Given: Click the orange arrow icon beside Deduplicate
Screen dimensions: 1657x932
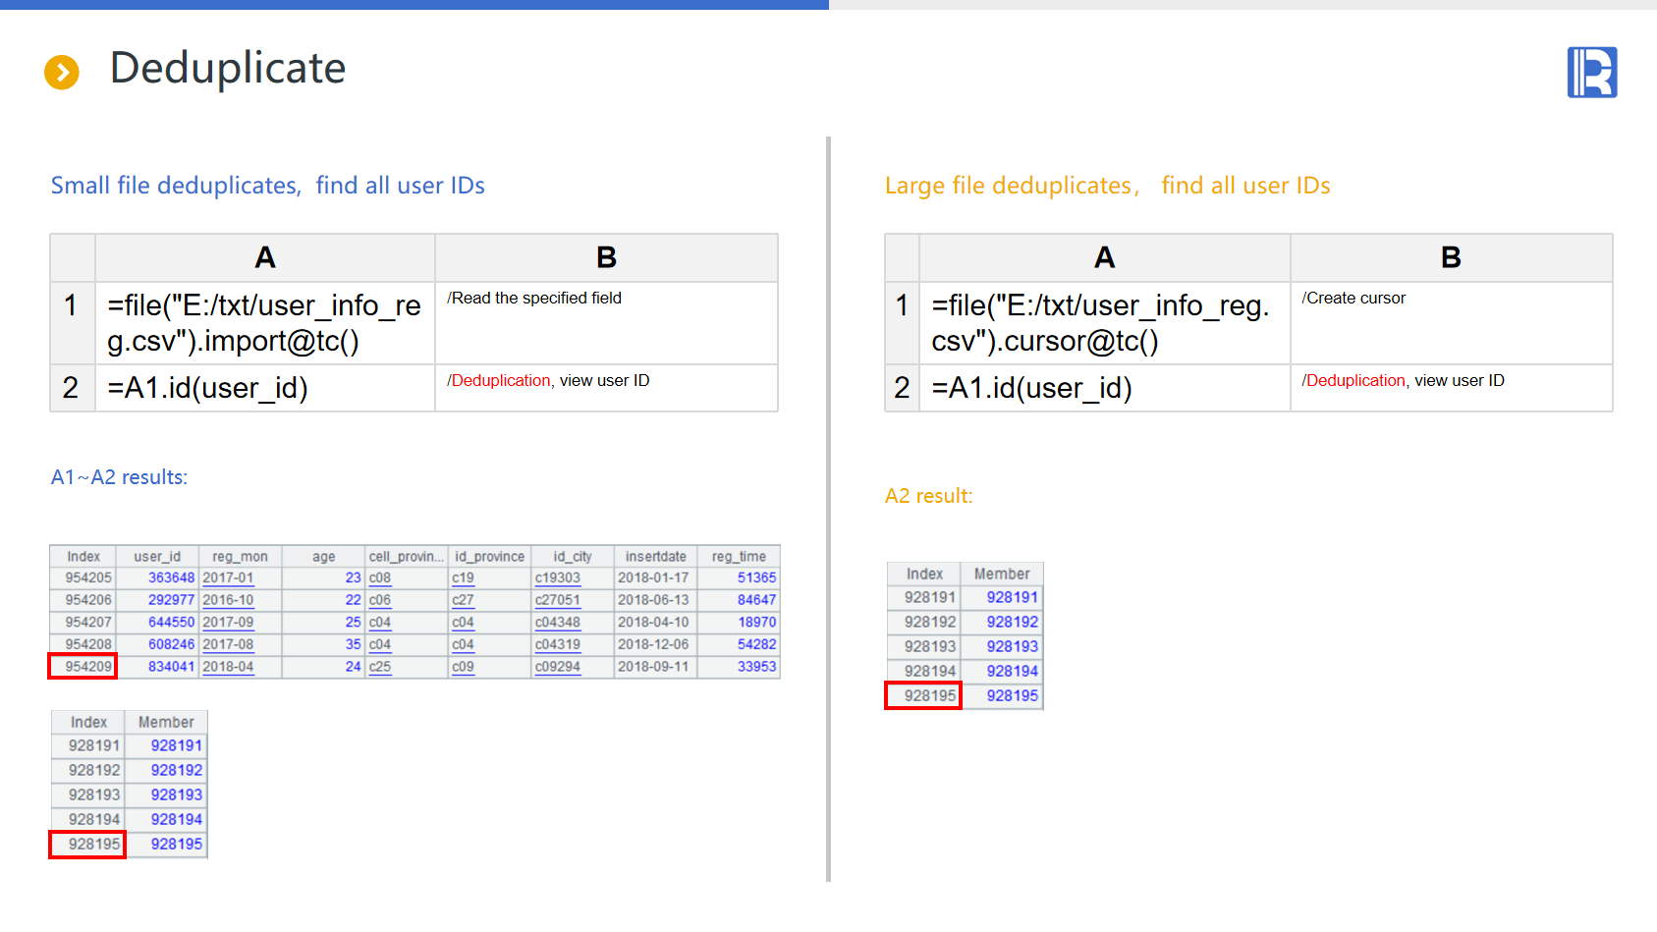Looking at the screenshot, I should 62,72.
